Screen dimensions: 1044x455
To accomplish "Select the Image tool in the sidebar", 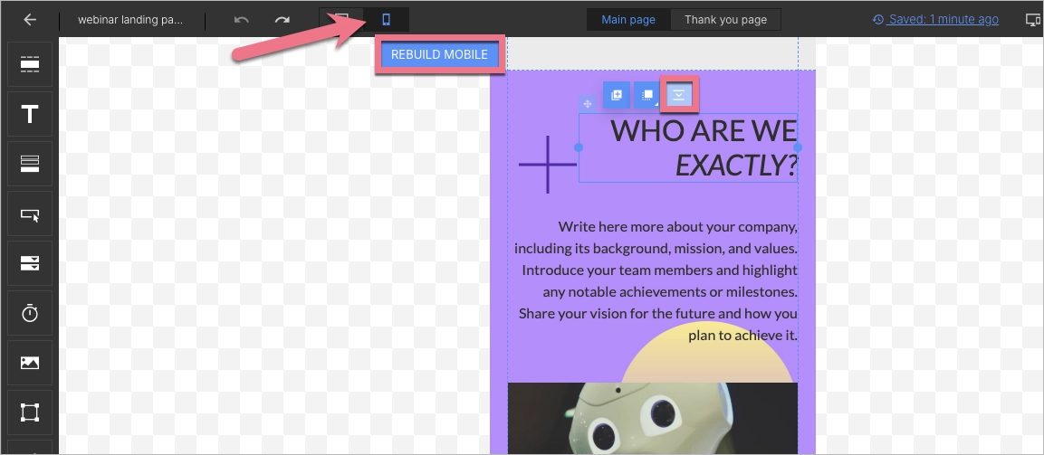I will point(30,363).
